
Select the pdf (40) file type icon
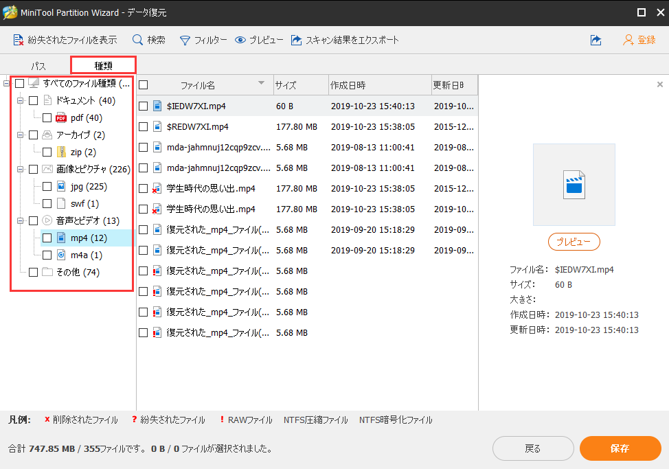[61, 118]
